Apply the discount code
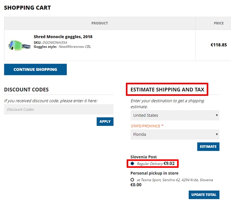The height and width of the screenshot is (204, 231). tap(105, 122)
